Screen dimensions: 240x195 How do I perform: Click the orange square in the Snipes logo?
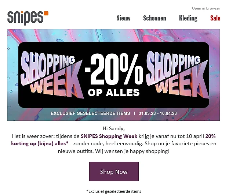[46, 13]
